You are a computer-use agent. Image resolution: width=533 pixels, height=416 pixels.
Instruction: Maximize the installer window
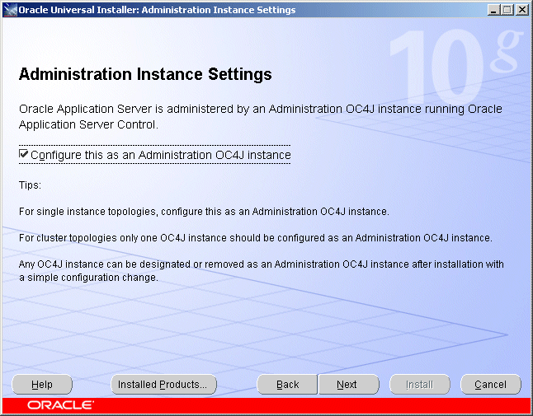tap(507, 10)
